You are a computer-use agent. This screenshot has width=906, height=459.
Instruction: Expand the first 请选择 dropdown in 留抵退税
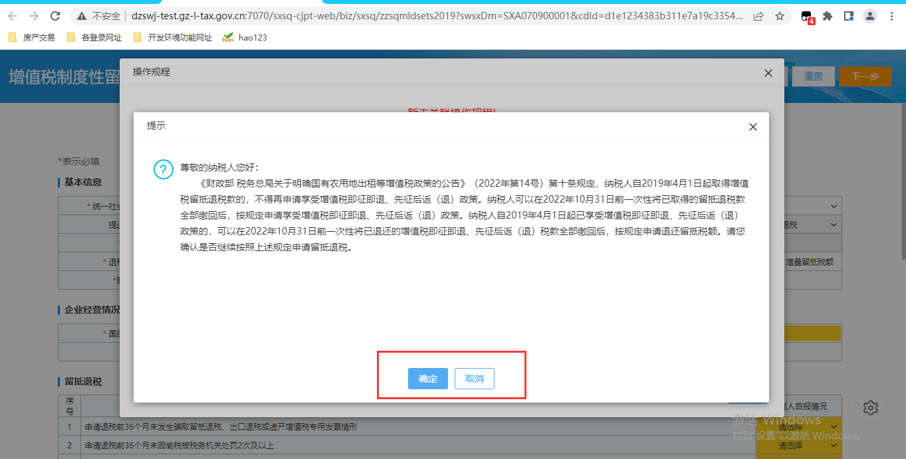tap(799, 425)
